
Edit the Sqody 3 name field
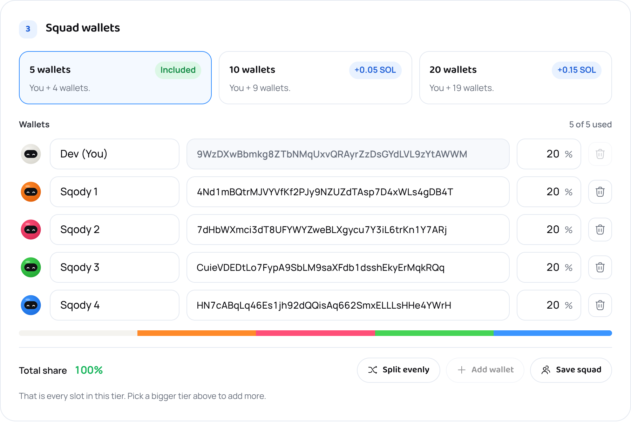pos(115,267)
